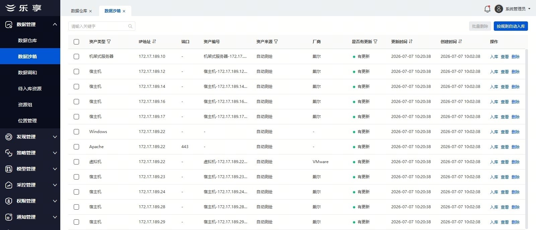Click the 乐享 logo
This screenshot has height=230, width=536.
click(23, 8)
